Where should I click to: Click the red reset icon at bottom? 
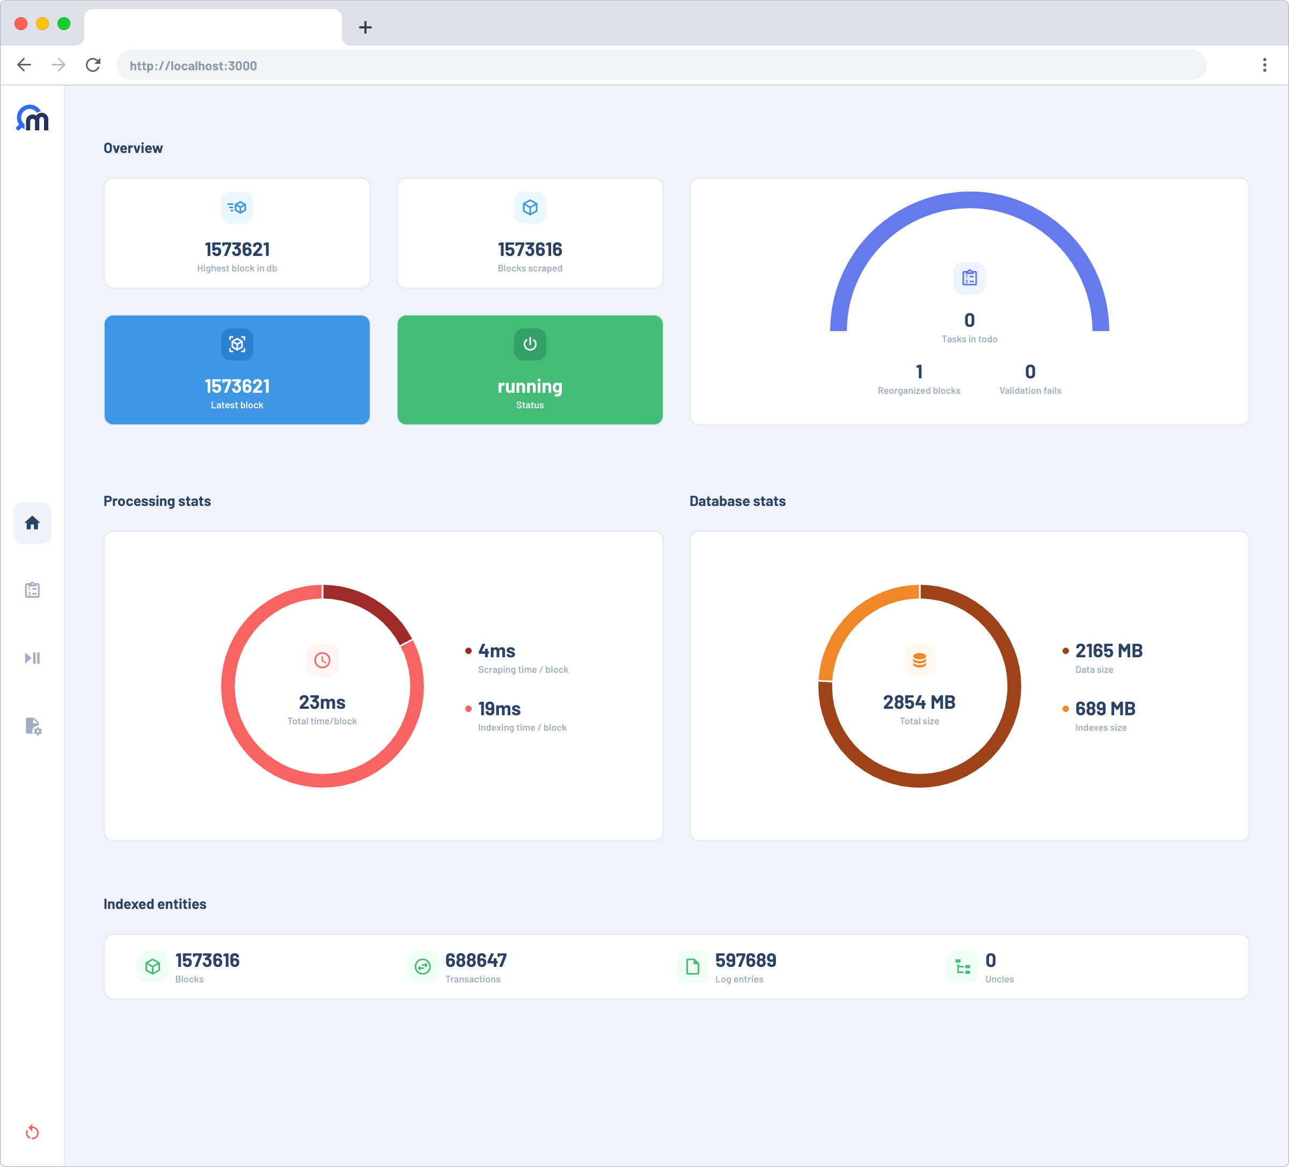coord(32,1133)
